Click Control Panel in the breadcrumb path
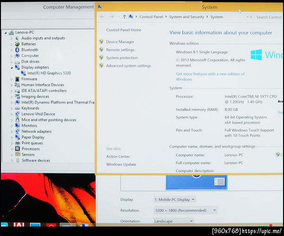The height and width of the screenshot is (236, 284). (151, 17)
